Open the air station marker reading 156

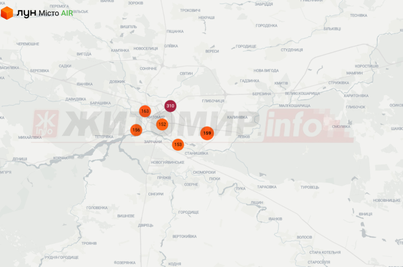(x=136, y=130)
